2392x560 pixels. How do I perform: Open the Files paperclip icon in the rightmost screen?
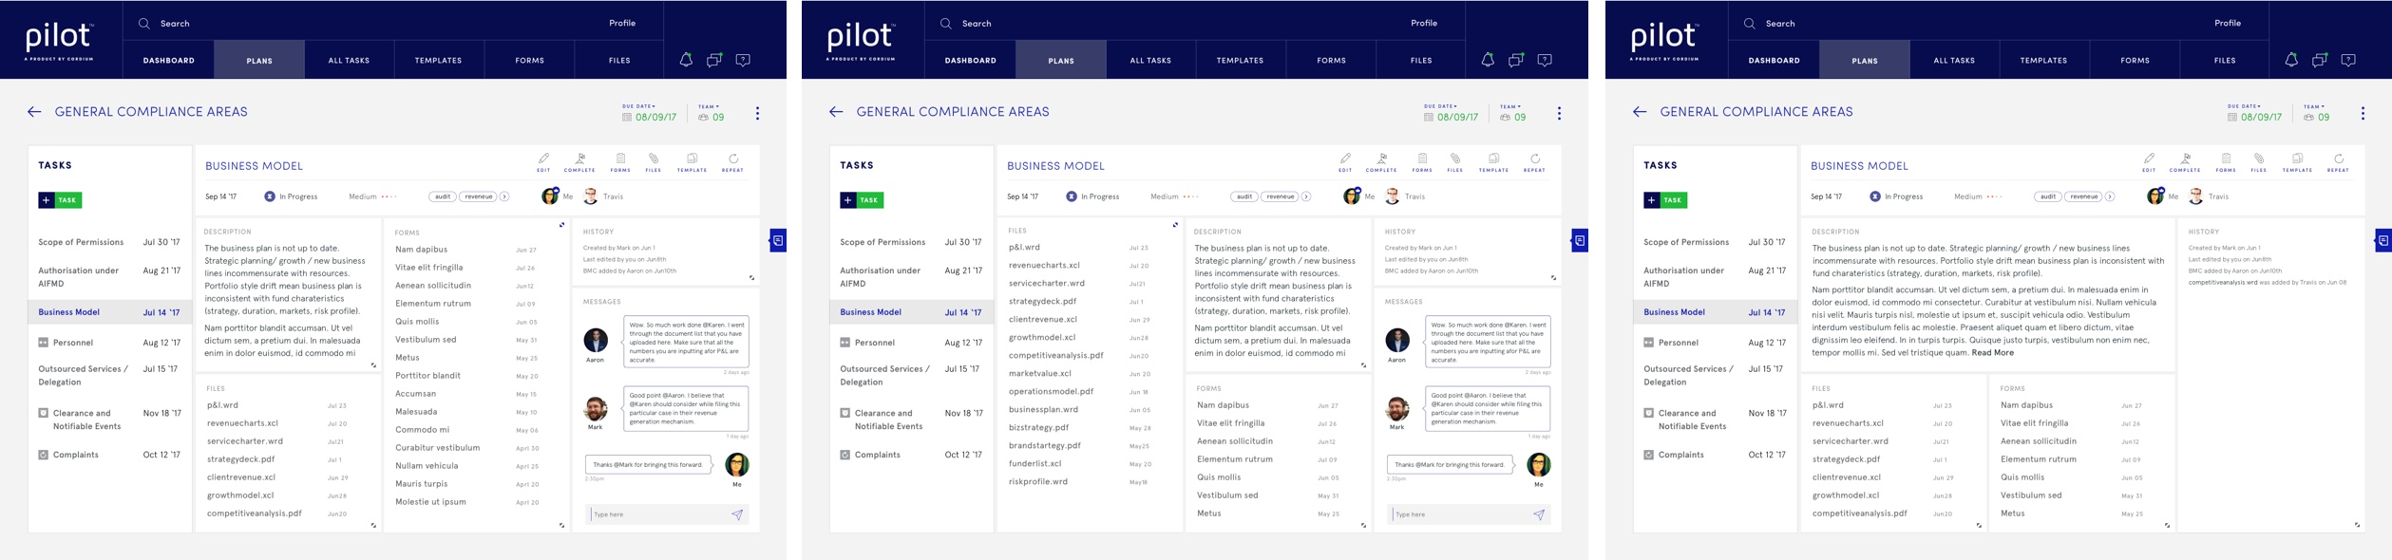tap(2258, 161)
